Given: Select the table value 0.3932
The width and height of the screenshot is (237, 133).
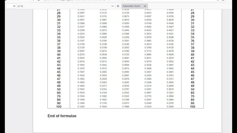Looking at the screenshot, I should click(x=170, y=61).
